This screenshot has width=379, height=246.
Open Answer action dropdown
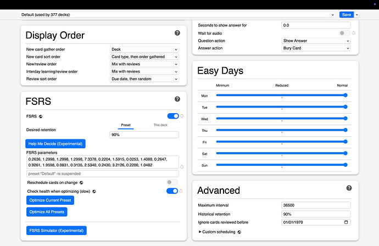point(316,48)
